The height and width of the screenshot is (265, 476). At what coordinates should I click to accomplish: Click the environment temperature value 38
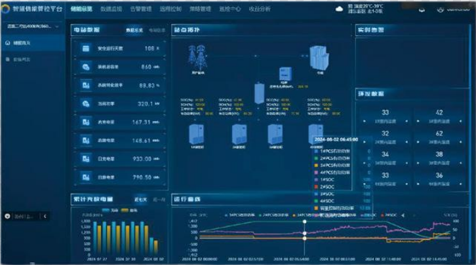point(439,154)
